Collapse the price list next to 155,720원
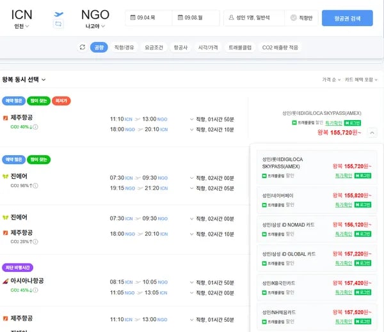Image resolution: width=384 pixels, height=332 pixels. 372,133
